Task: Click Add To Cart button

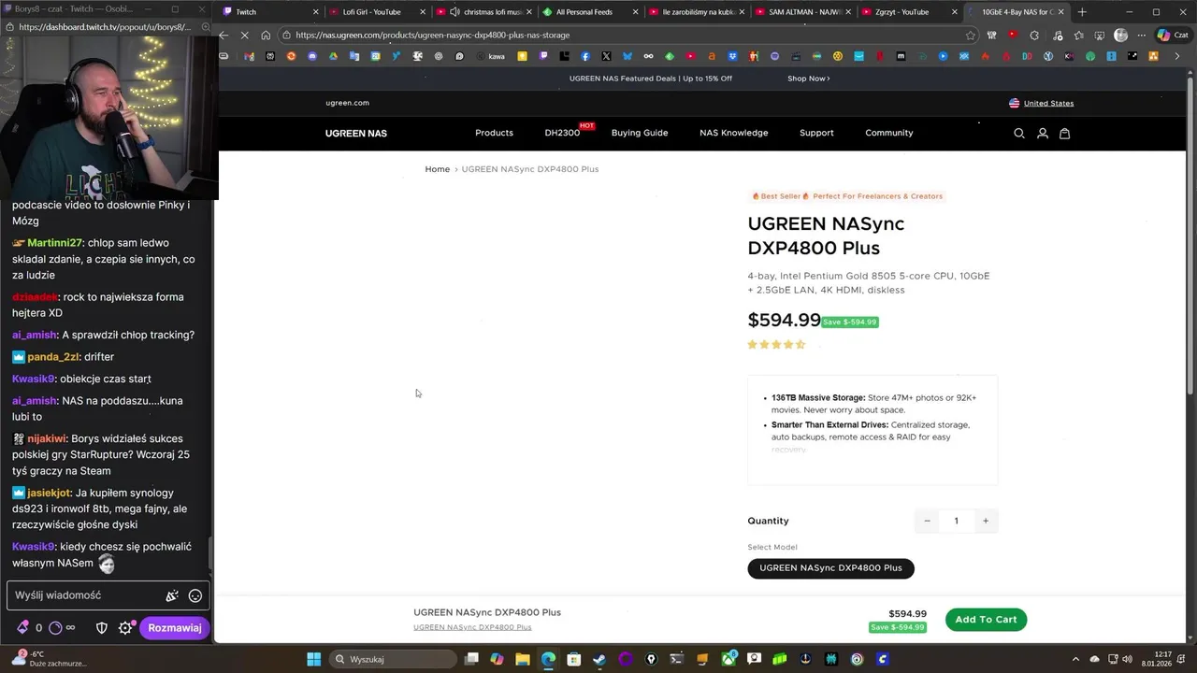Action: point(986,620)
